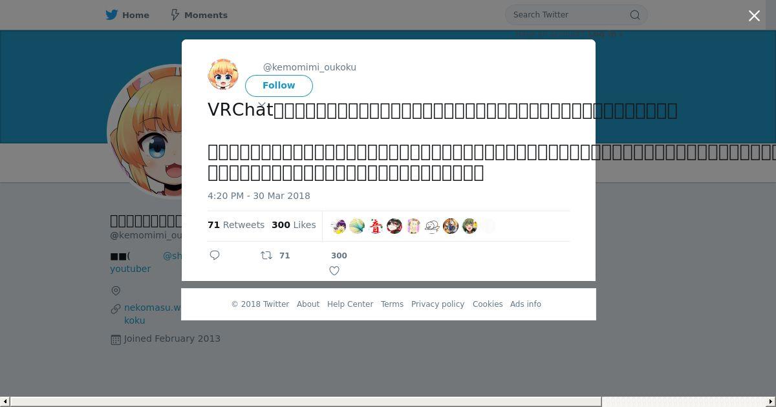Image resolution: width=776 pixels, height=407 pixels.
Task: Like the tweet with the heart icon
Action: coord(334,271)
